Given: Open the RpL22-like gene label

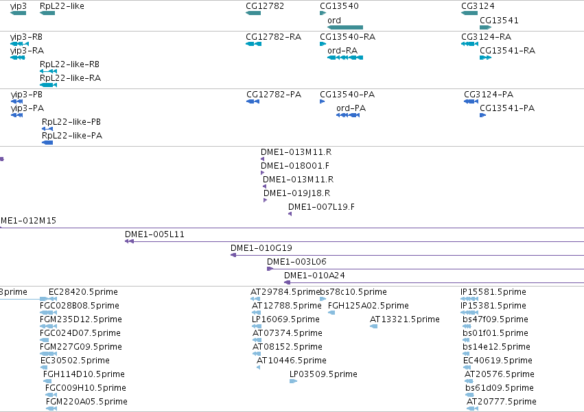Looking at the screenshot, I should (62, 6).
